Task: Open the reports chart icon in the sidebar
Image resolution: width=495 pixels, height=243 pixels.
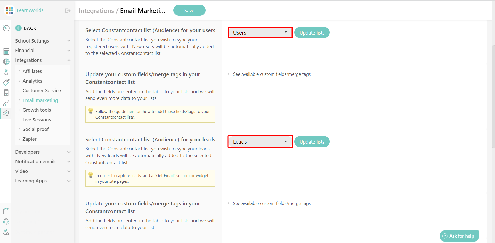Action: coord(6,103)
